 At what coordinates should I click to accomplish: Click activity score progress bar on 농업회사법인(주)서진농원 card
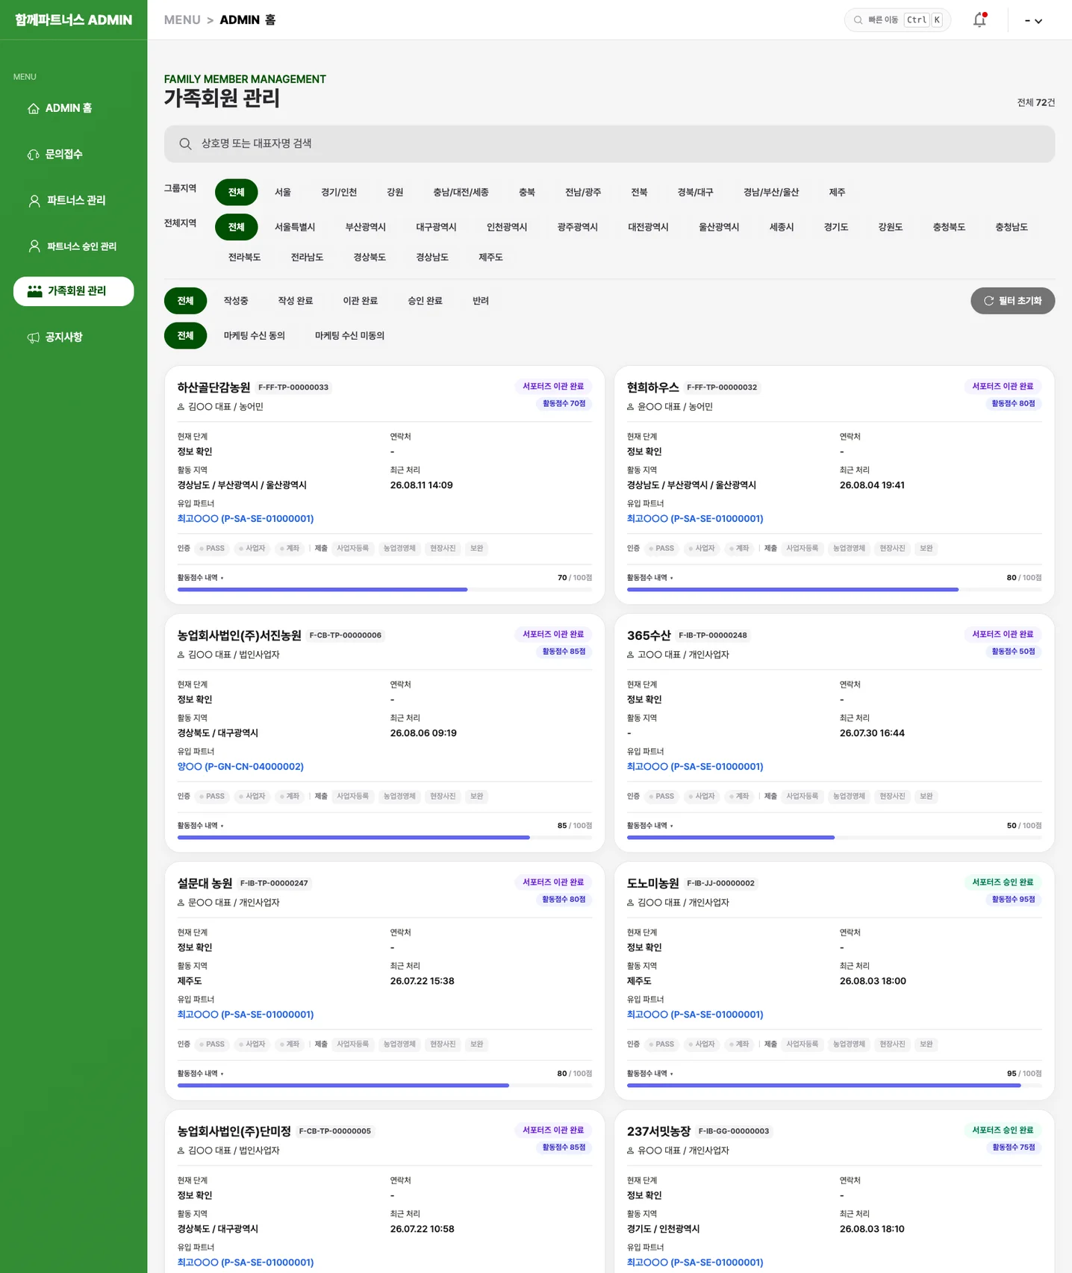click(384, 838)
